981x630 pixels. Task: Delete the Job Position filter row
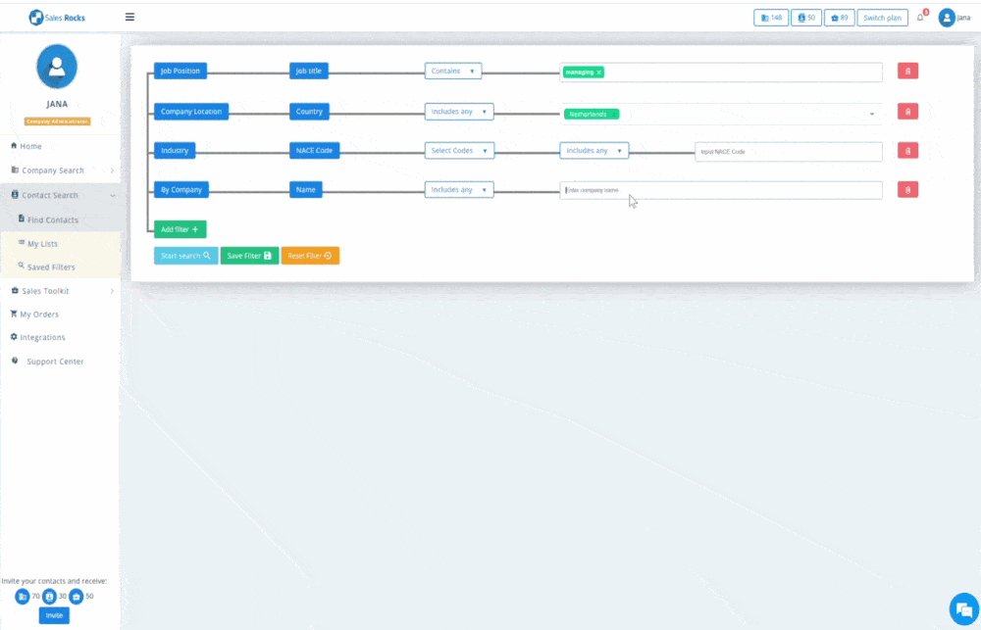pos(907,72)
